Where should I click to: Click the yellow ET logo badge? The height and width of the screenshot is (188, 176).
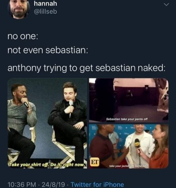click(94, 162)
